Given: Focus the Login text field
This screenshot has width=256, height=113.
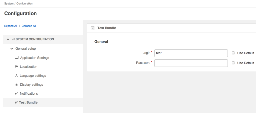Looking at the screenshot, I should point(191,53).
